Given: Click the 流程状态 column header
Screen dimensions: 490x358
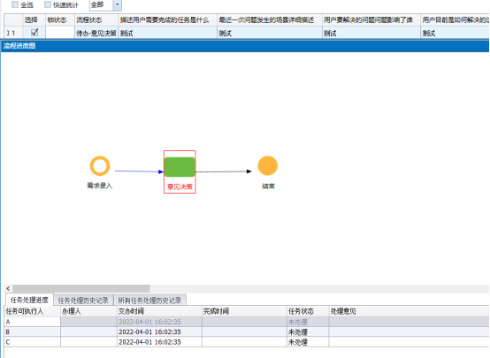Looking at the screenshot, I should pyautogui.click(x=96, y=20).
